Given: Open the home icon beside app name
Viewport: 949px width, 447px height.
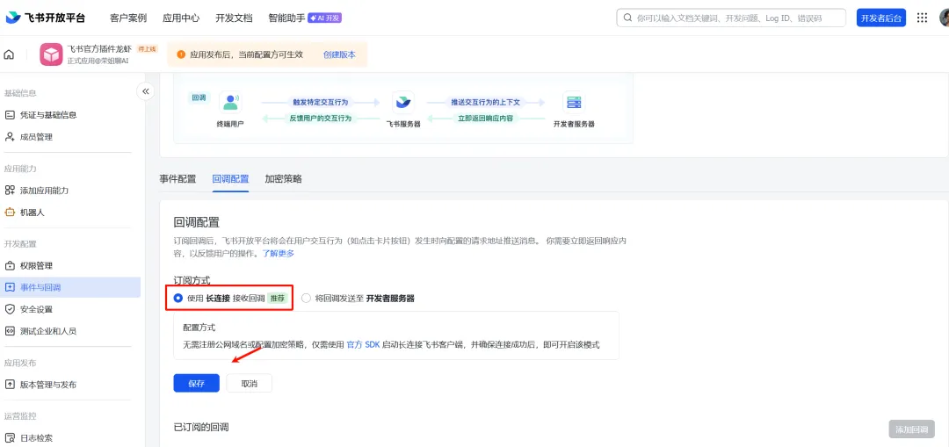Looking at the screenshot, I should click(9, 54).
